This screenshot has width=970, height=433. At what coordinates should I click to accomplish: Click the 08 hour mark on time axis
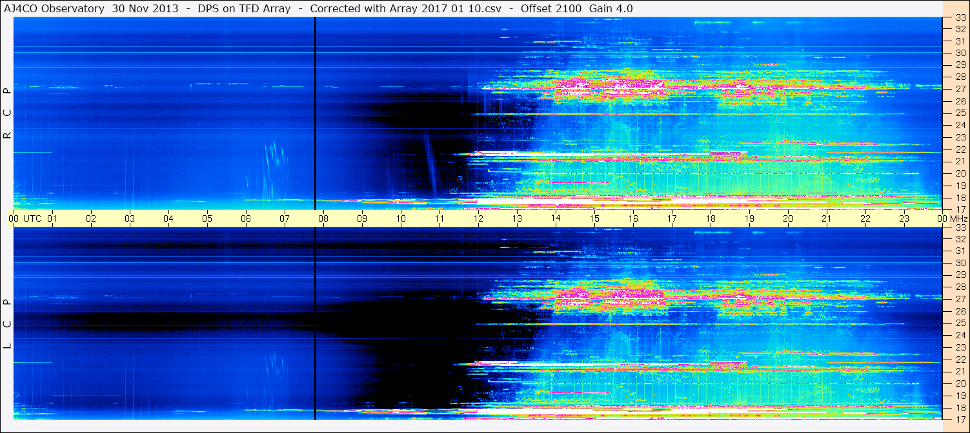tap(323, 218)
